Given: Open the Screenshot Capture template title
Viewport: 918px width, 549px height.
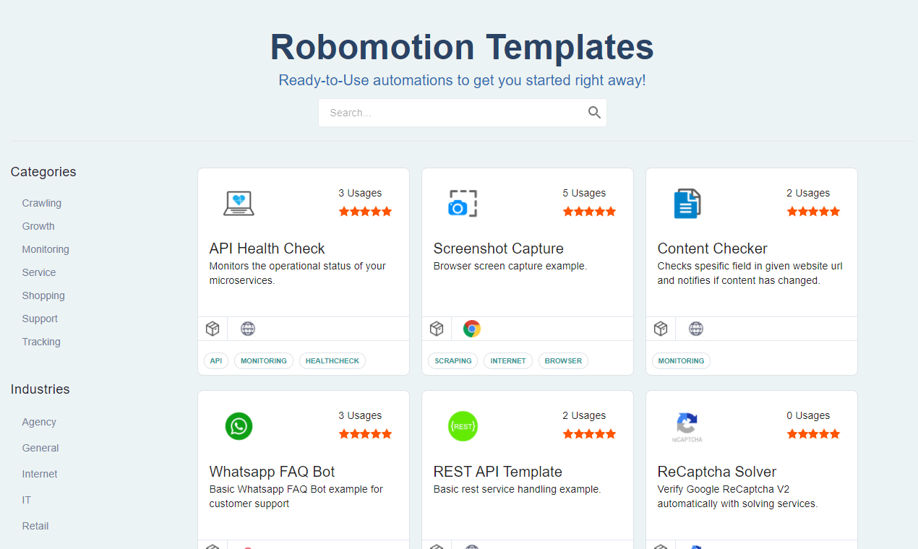Looking at the screenshot, I should (499, 248).
